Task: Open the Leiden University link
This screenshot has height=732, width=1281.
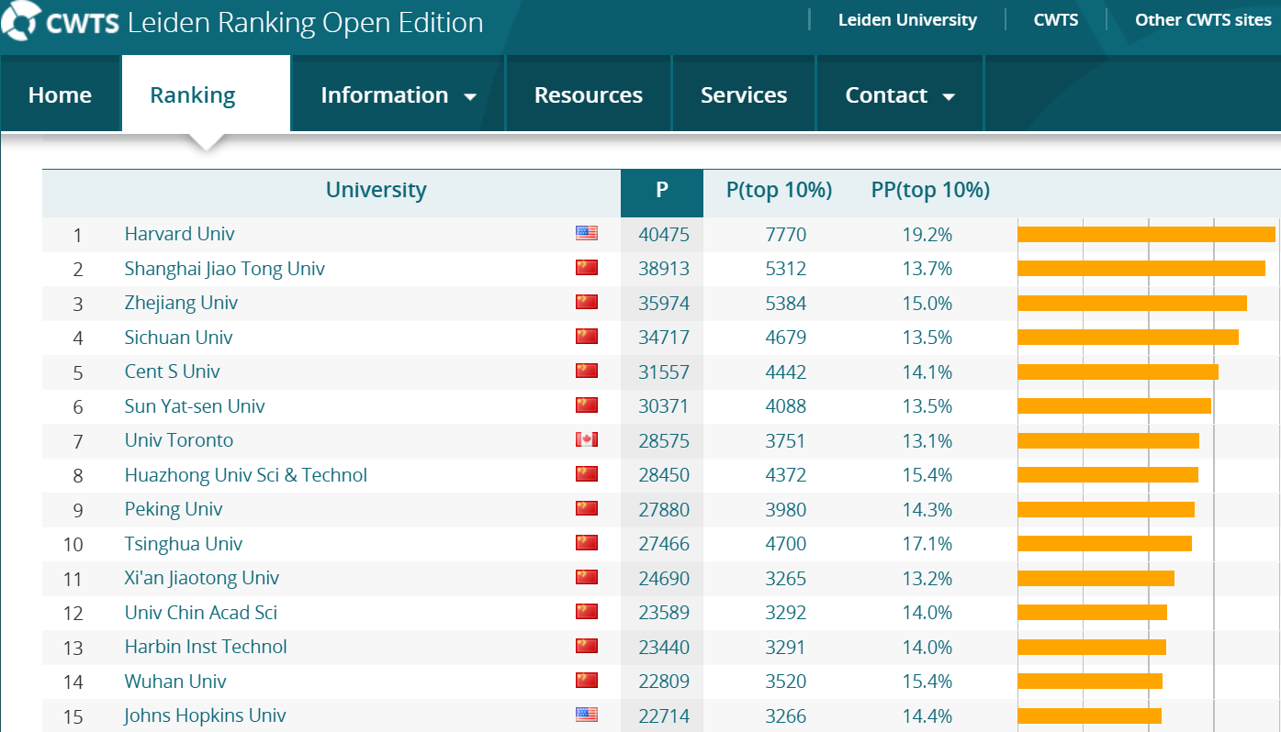Action: 906,20
